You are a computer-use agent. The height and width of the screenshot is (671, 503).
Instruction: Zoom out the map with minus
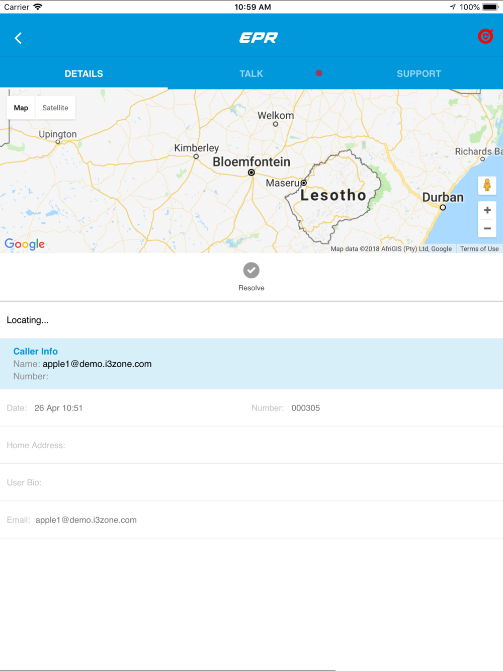(487, 228)
